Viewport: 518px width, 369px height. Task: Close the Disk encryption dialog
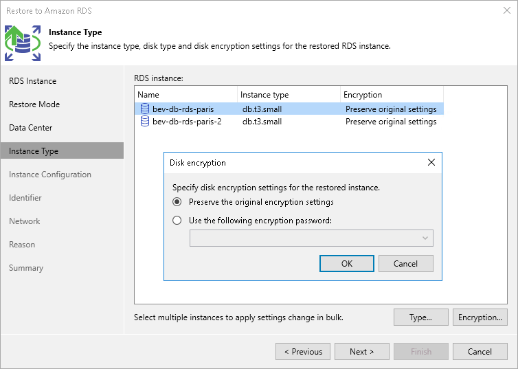click(431, 162)
